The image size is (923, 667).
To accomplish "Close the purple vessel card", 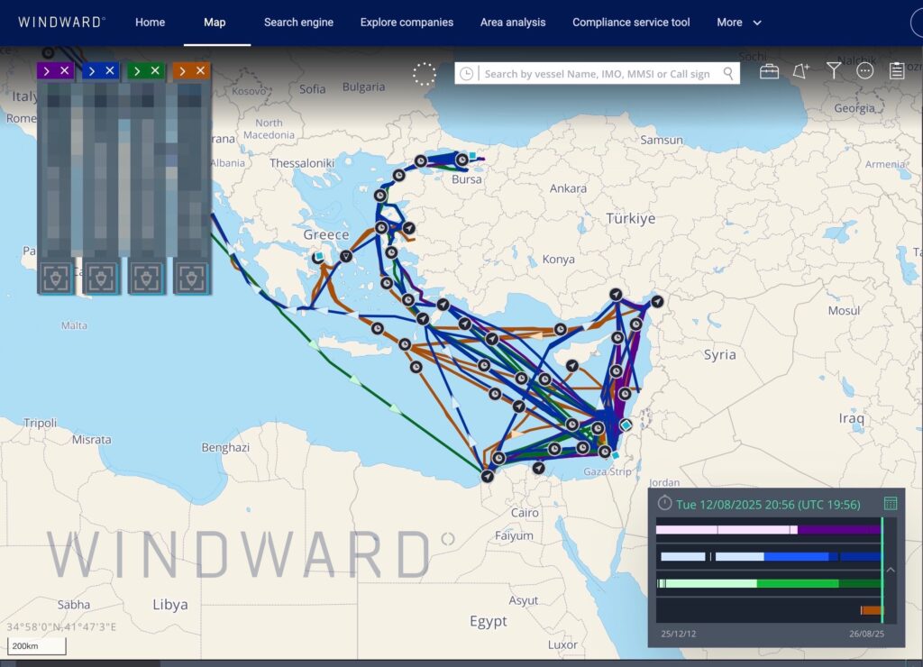I will [65, 70].
